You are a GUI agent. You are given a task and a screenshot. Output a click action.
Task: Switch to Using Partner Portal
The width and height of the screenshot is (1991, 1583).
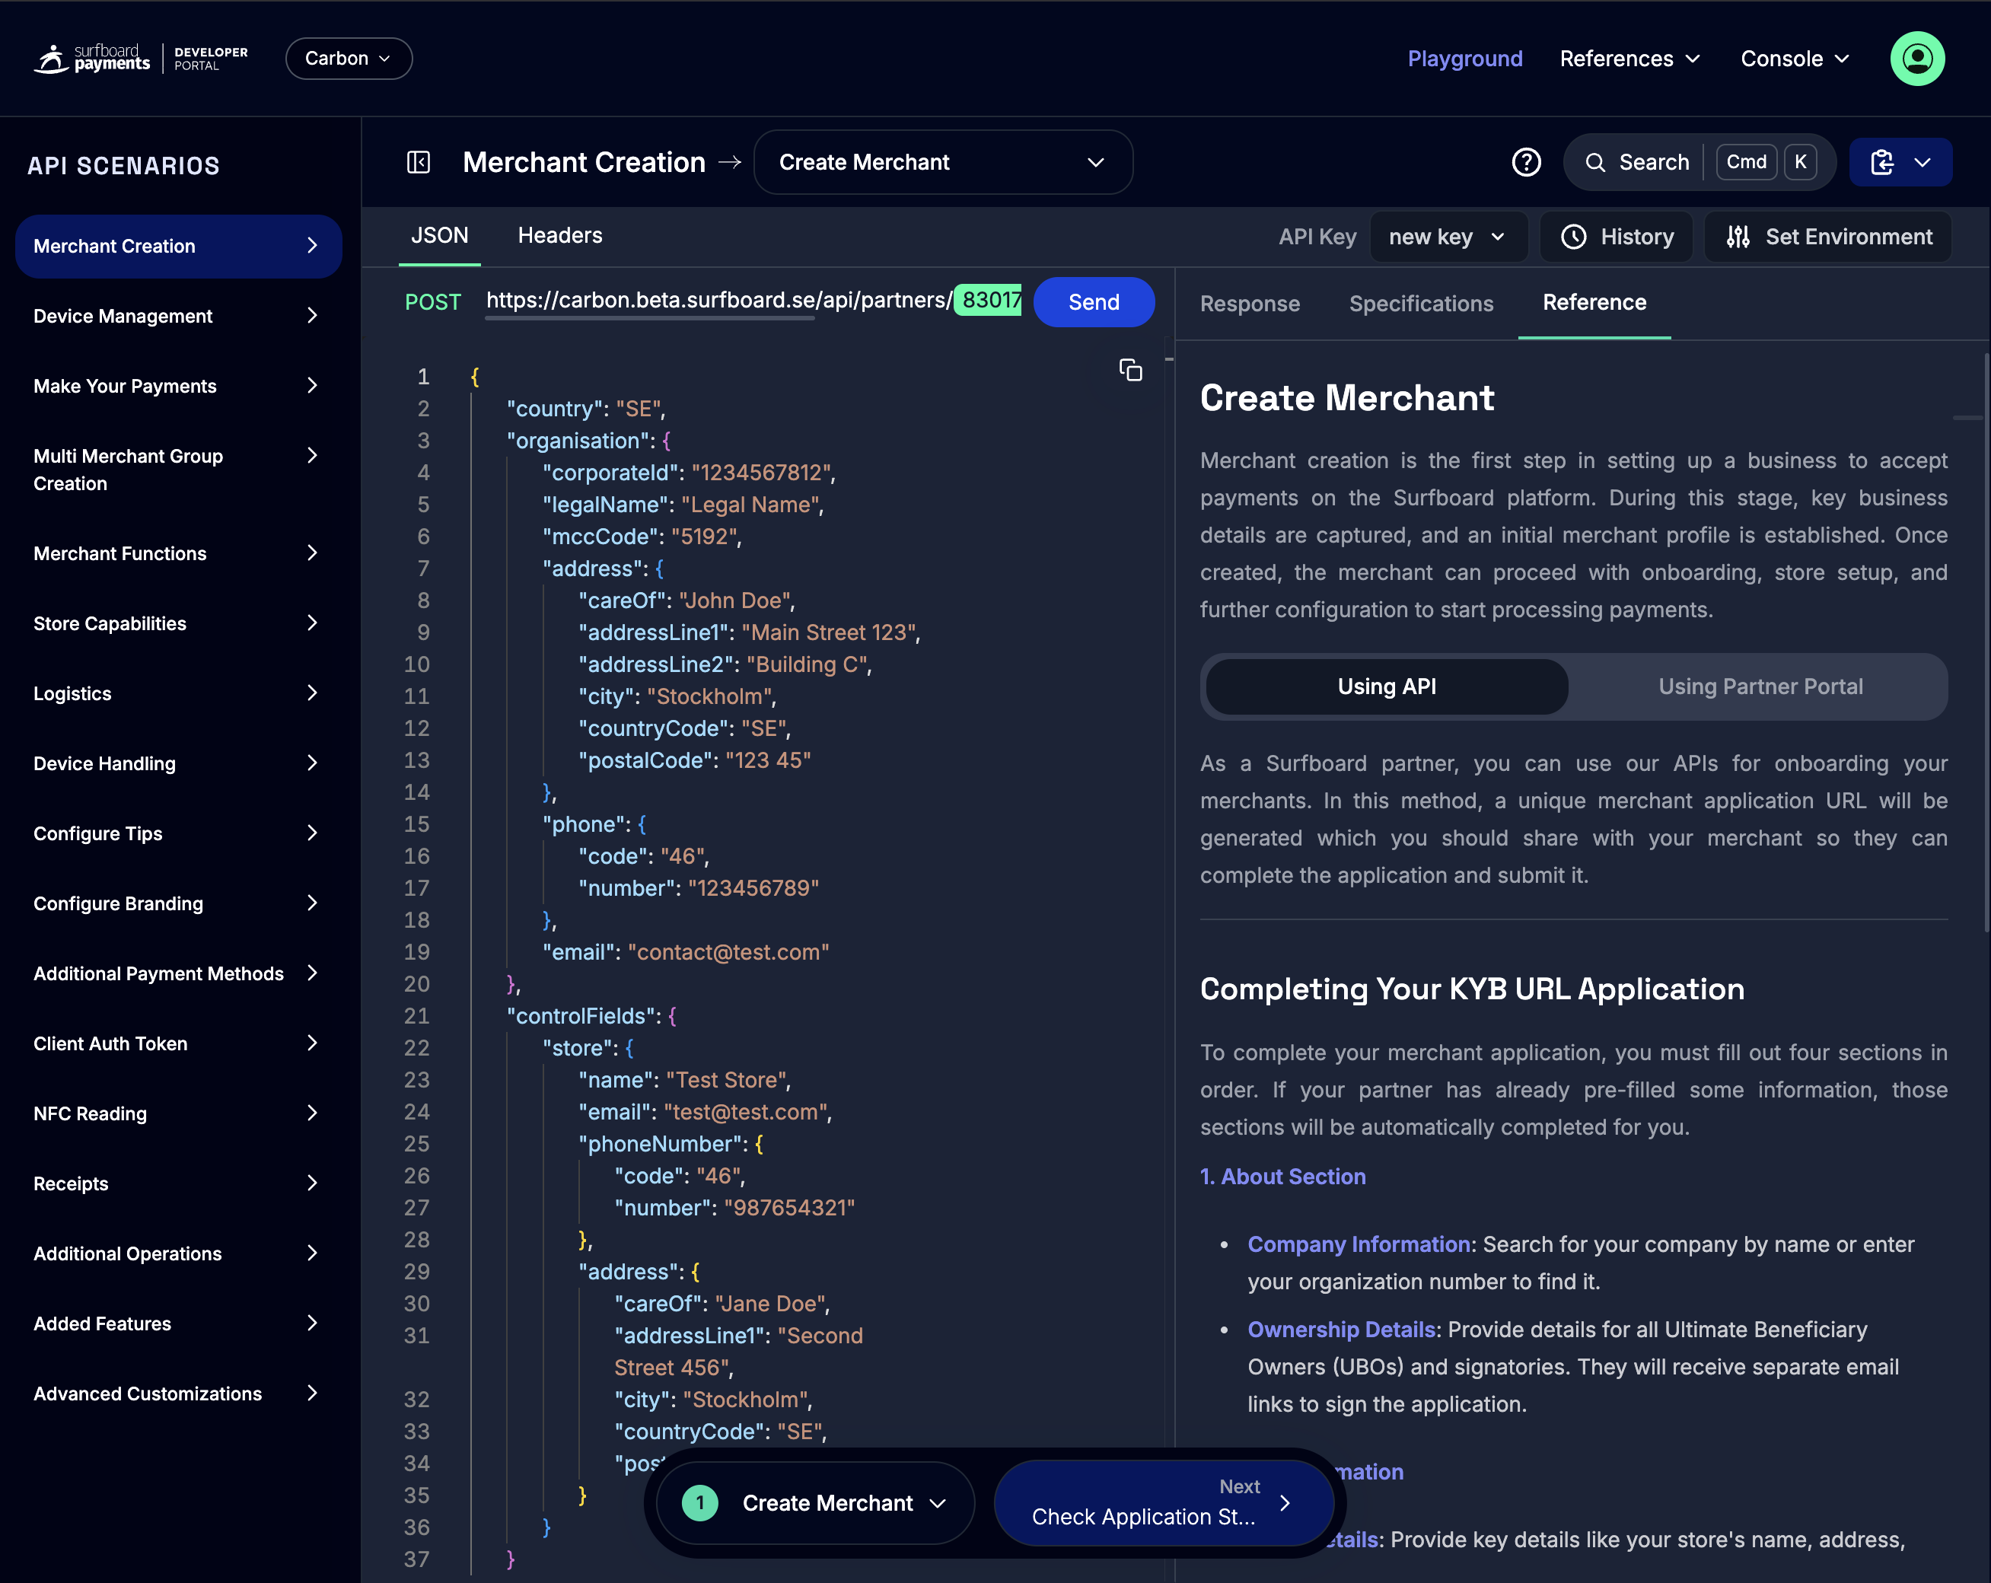point(1760,686)
